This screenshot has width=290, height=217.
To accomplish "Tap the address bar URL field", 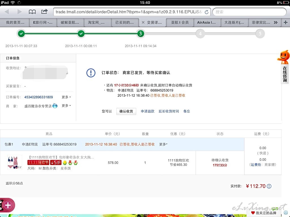I will click(129, 12).
